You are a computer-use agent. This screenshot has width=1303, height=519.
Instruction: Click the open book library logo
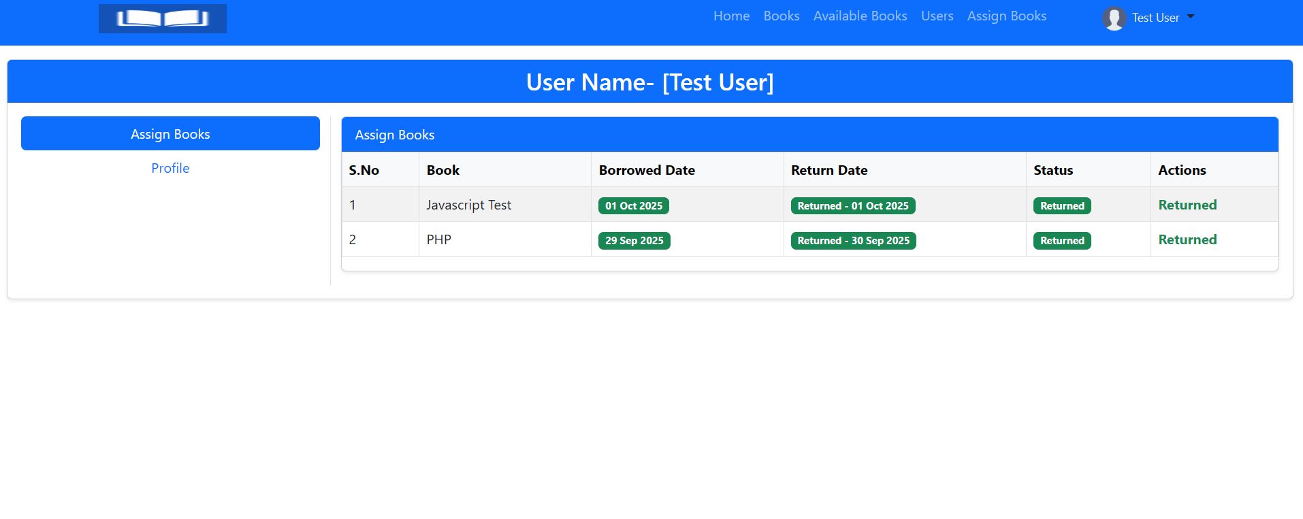click(x=162, y=18)
